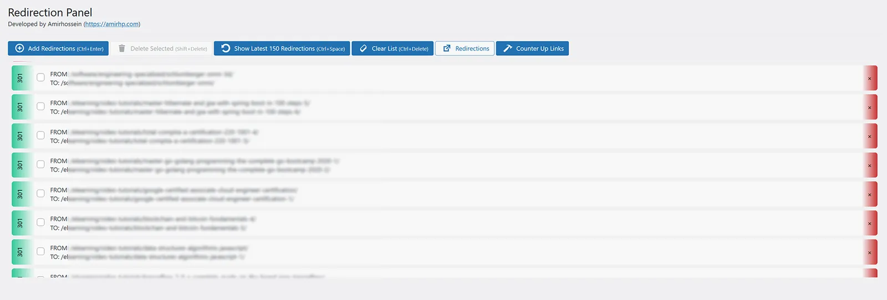
Task: Click the Add Redirections button
Action: tap(58, 48)
